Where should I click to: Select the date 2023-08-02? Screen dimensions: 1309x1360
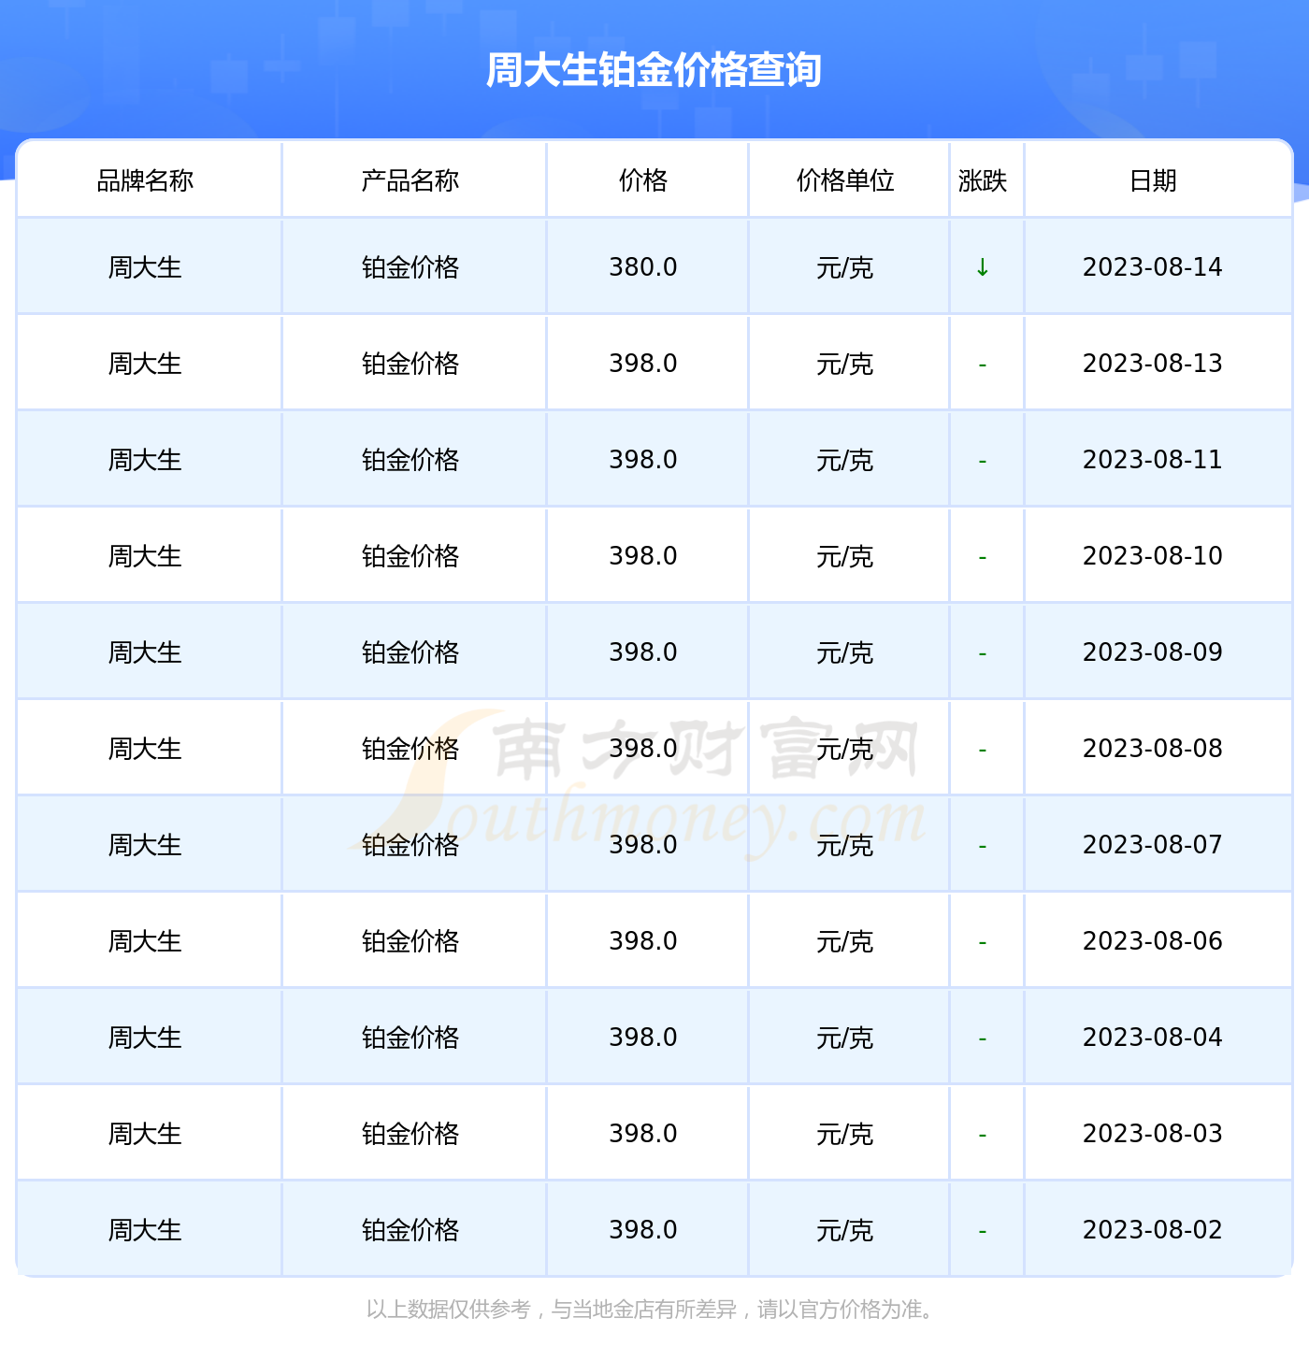click(1153, 1230)
